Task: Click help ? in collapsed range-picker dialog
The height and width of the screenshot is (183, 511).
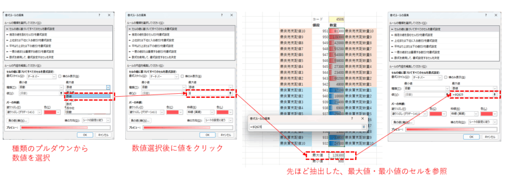Action: (352, 119)
